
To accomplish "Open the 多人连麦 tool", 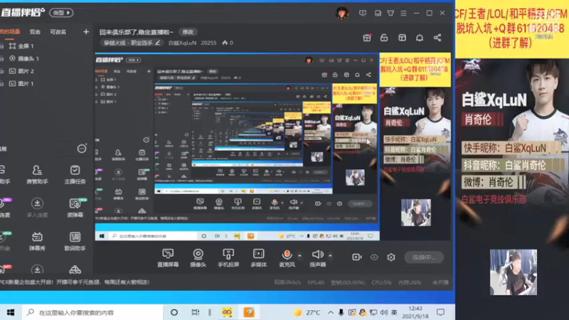I will tap(37, 208).
